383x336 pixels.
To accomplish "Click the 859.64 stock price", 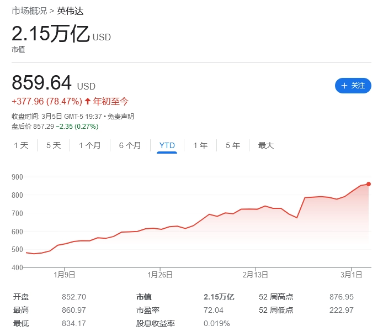I will 42,83.
